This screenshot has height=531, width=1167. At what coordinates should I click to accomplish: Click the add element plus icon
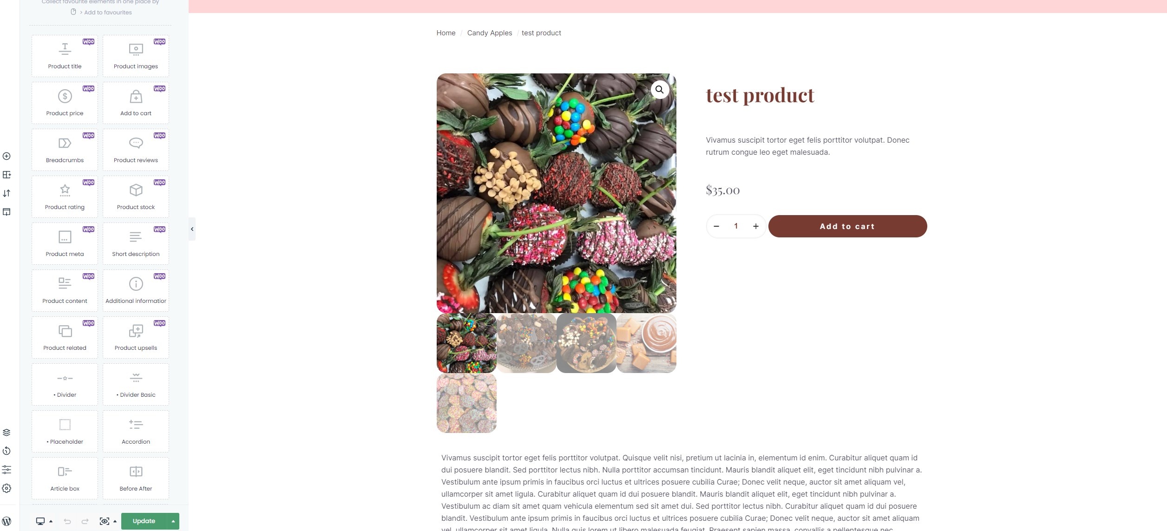point(7,156)
